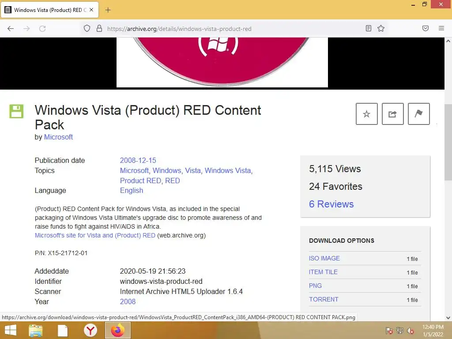Viewport: 452px width, 339px height.
Task: Click the '5,115 Views' text
Action: click(335, 169)
